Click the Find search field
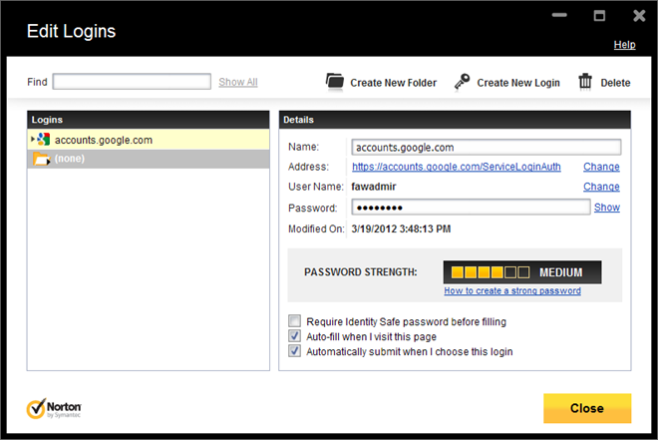The width and height of the screenshot is (658, 440). pos(132,82)
